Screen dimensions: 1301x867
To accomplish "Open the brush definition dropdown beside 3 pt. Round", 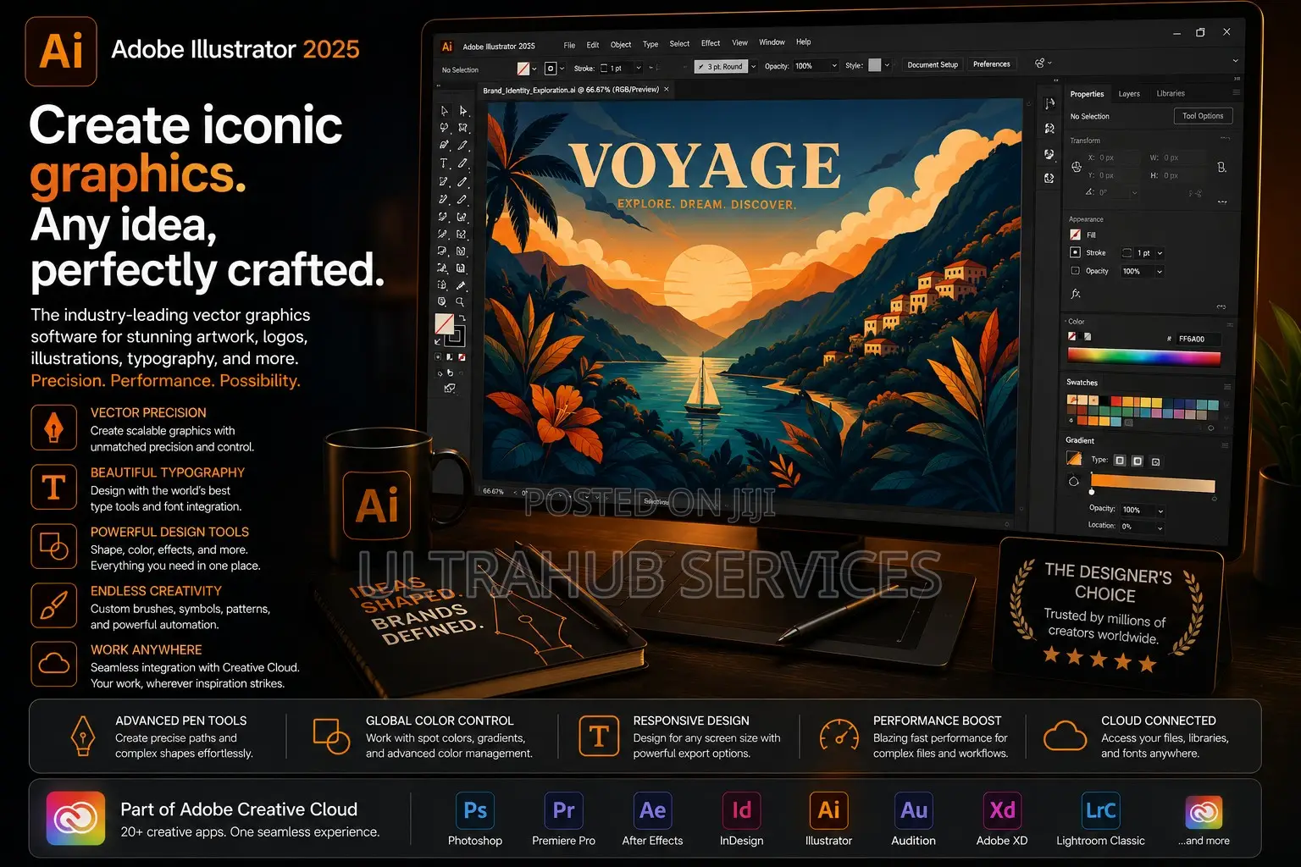I will [x=752, y=66].
